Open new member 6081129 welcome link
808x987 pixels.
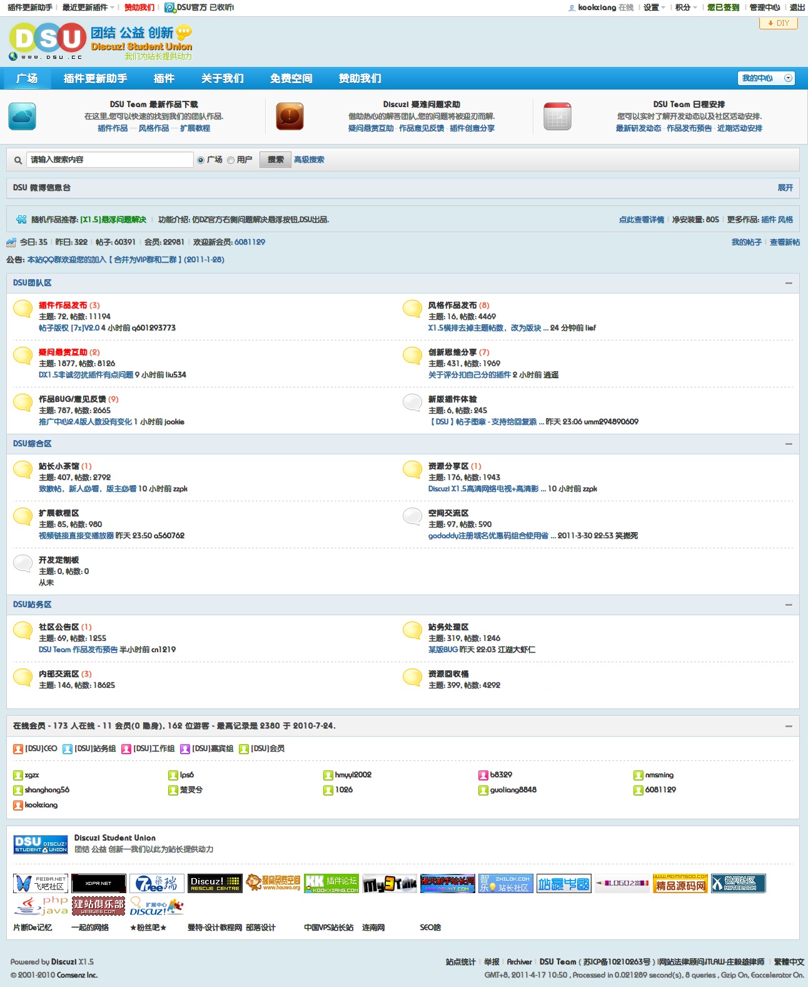tap(250, 242)
